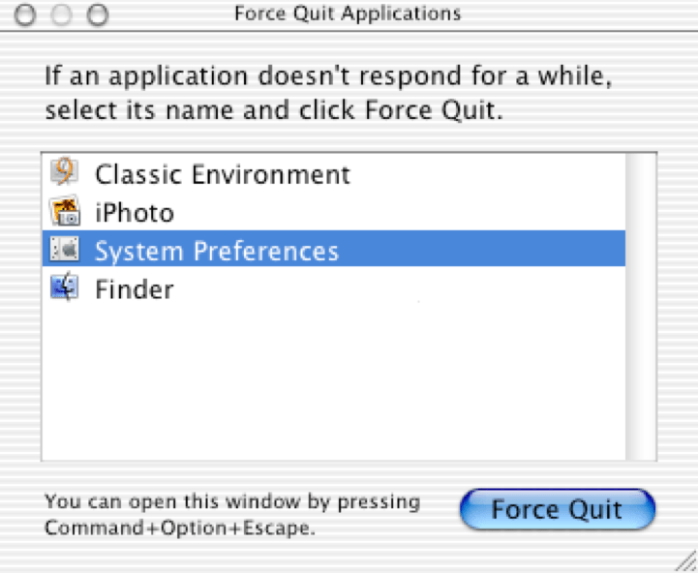Click the Finder face icon

pyautogui.click(x=64, y=288)
